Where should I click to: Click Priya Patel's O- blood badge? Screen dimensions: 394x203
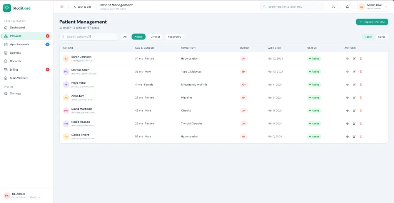244,85
